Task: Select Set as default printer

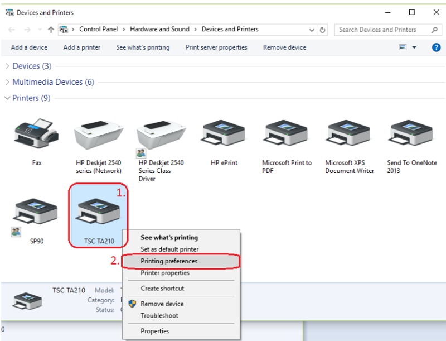Action: pyautogui.click(x=169, y=249)
